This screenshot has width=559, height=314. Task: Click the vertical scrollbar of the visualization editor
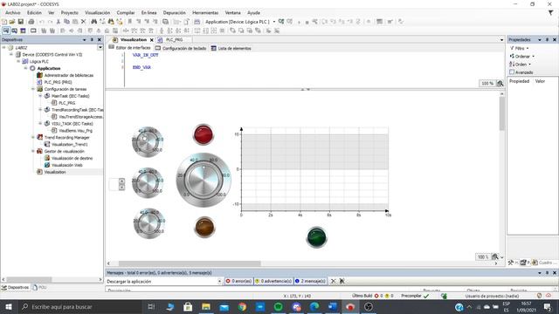pyautogui.click(x=502, y=113)
